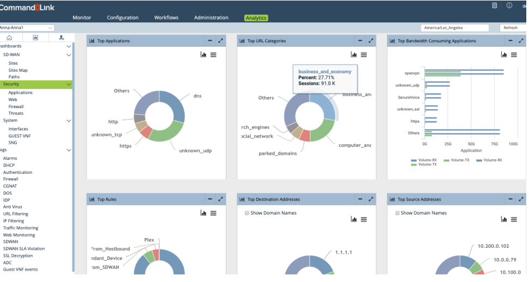This screenshot has height=282, width=529.
Task: Collapse the Dashboards section chevron
Action: [69, 46]
